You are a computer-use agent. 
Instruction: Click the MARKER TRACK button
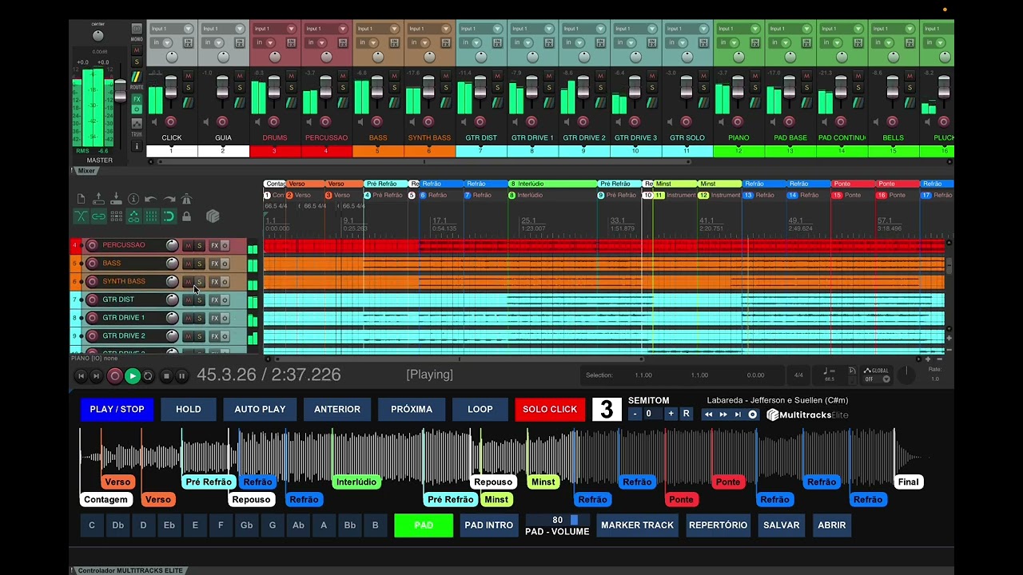point(638,525)
